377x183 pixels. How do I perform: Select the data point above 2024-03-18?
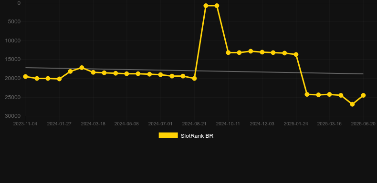[x=93, y=72]
